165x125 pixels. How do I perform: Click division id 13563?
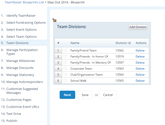coord(119,69)
